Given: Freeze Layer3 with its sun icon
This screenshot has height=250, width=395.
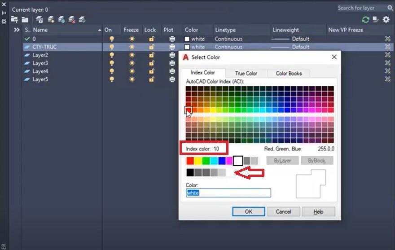Looking at the screenshot, I should click(132, 63).
